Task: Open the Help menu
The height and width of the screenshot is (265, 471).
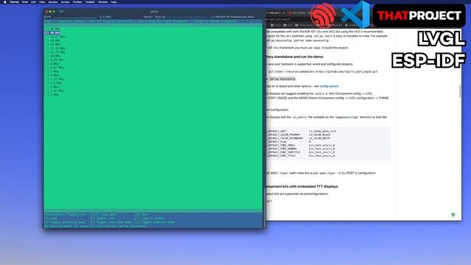Action: click(x=113, y=1)
